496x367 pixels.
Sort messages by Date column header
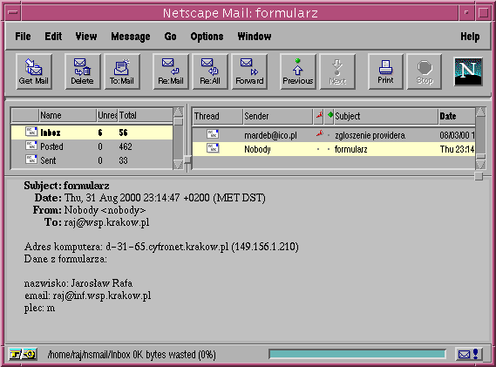point(457,116)
